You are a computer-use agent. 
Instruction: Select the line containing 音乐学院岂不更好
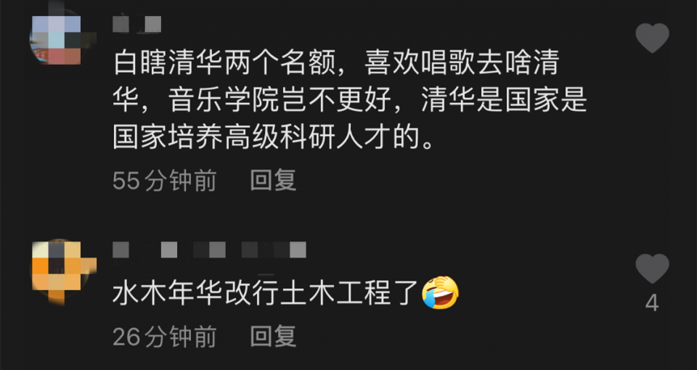point(350,102)
